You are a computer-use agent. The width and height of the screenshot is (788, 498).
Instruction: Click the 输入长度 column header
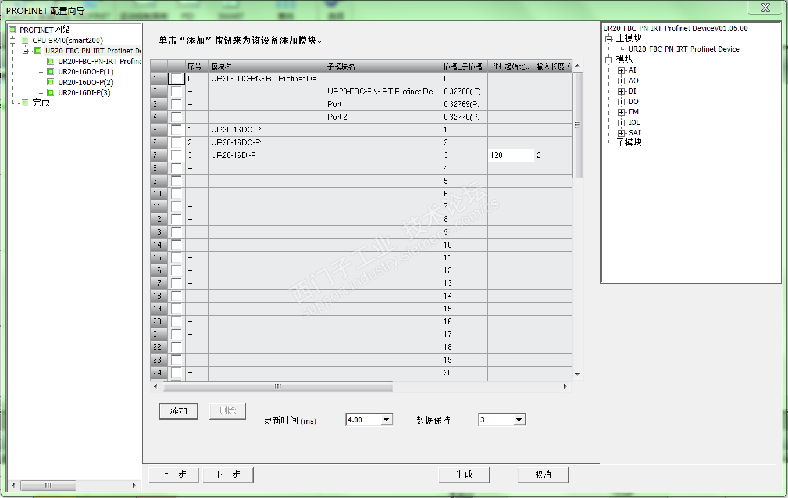coord(553,66)
